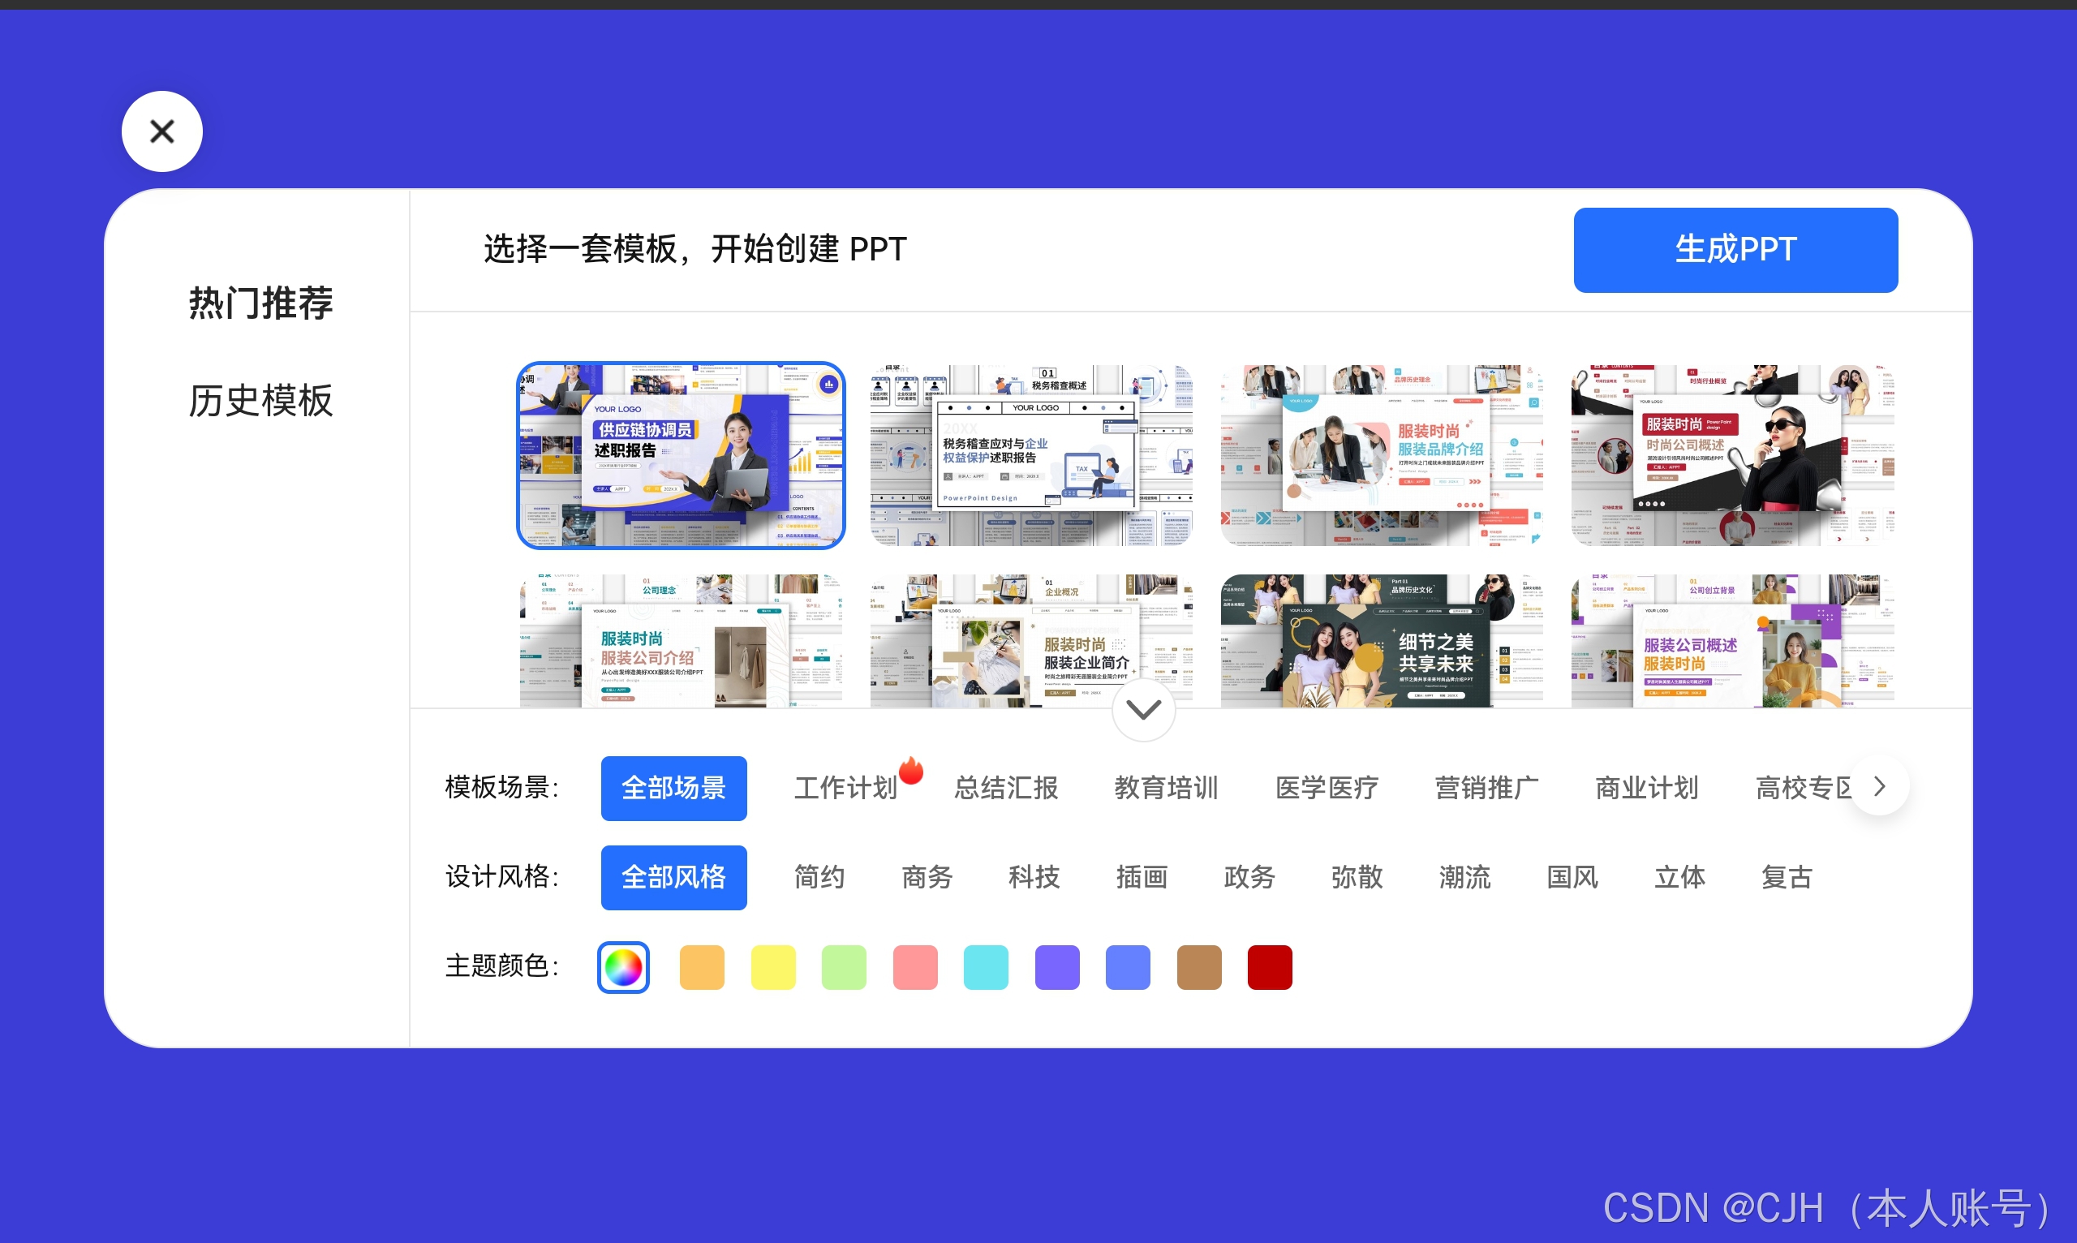This screenshot has height=1243, width=2077.
Task: Filter by the 总结汇报 scene
Action: 1006,787
